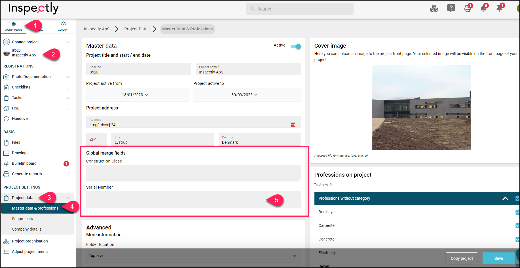This screenshot has width=520, height=268.
Task: Open the Project active from date dropdown
Action: [x=138, y=95]
